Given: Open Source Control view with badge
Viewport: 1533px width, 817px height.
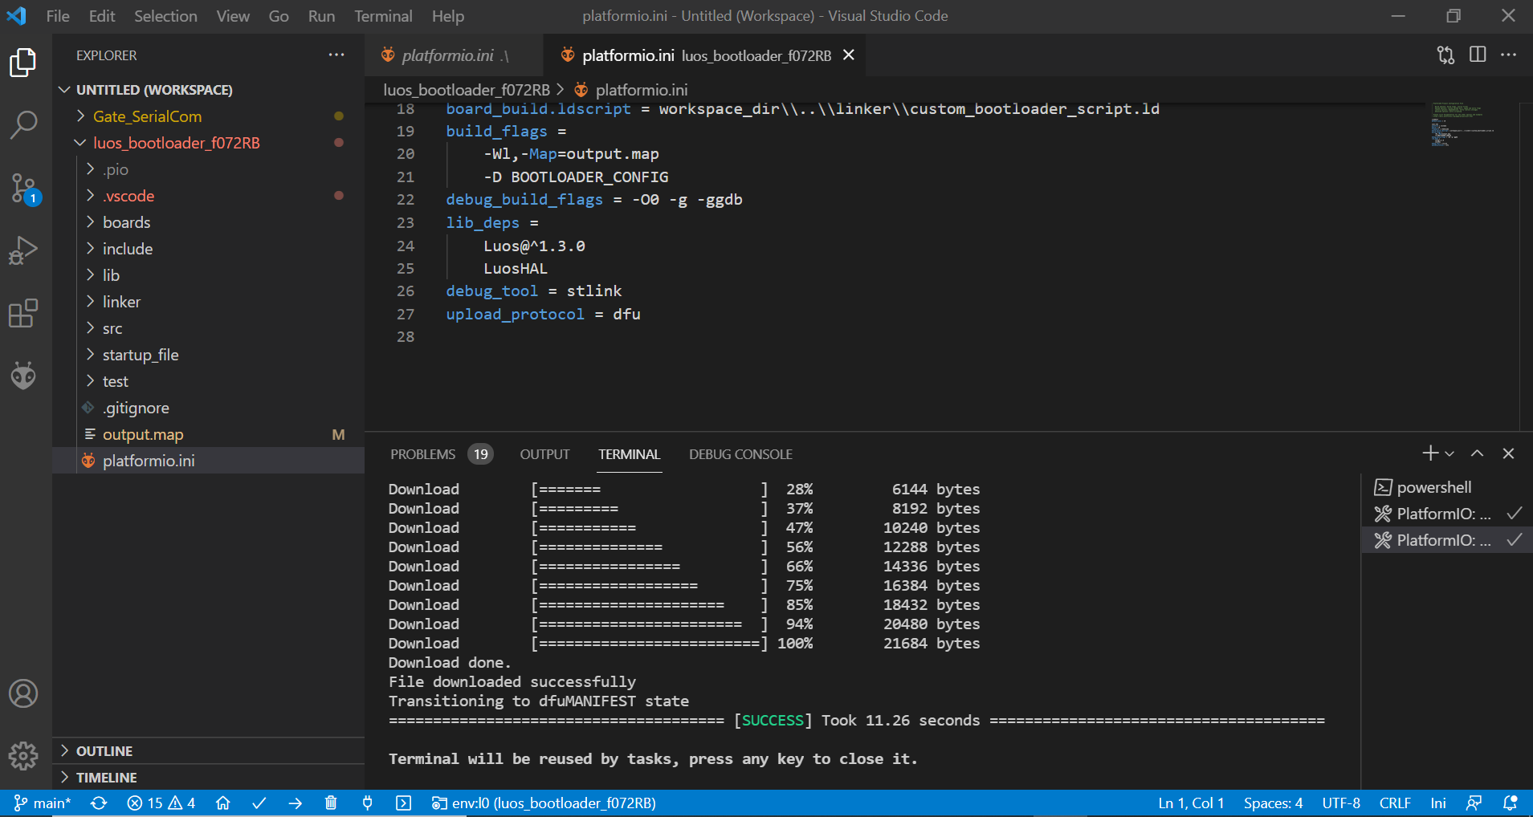Looking at the screenshot, I should pyautogui.click(x=23, y=188).
